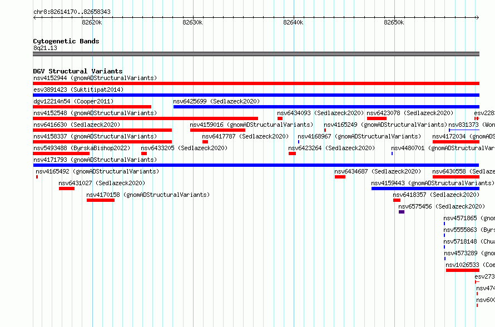Click the nsv5493488 red variant bar
The width and height of the screenshot is (495, 327).
click(61, 153)
